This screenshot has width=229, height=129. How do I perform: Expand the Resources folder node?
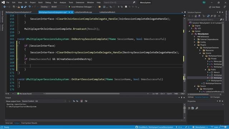click(x=200, y=50)
